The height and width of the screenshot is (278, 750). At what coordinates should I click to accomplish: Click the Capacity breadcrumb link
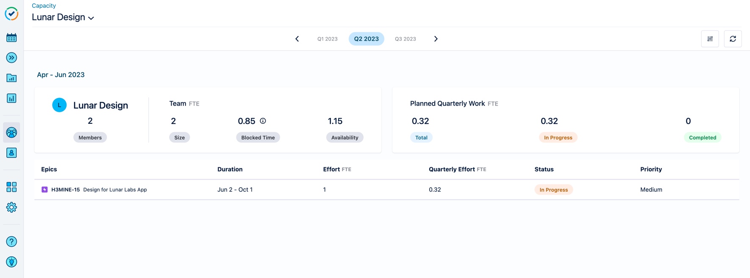pyautogui.click(x=44, y=5)
